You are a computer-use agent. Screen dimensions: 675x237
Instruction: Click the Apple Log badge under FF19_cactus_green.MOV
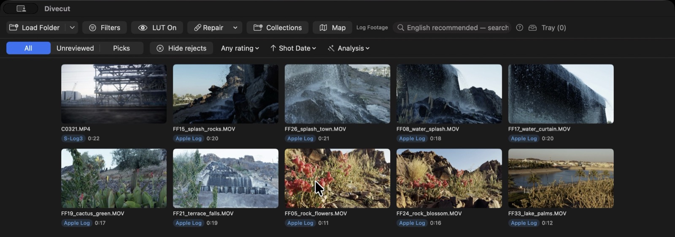[77, 223]
